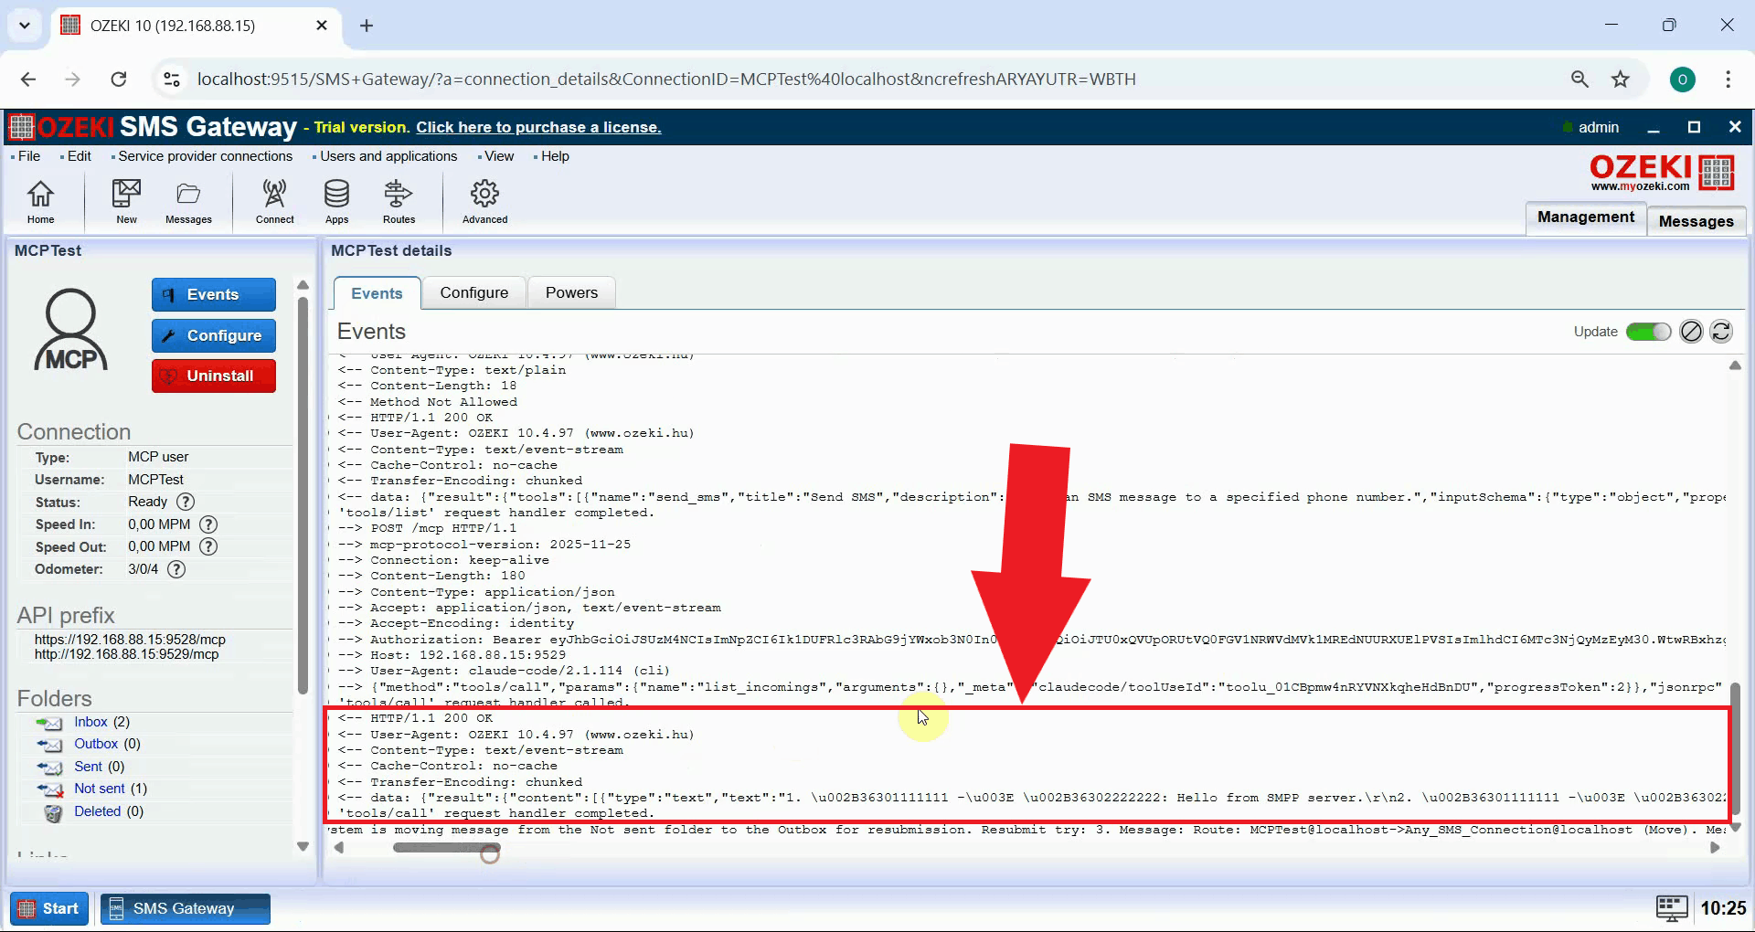Open the File menu
1755x932 pixels.
[29, 156]
